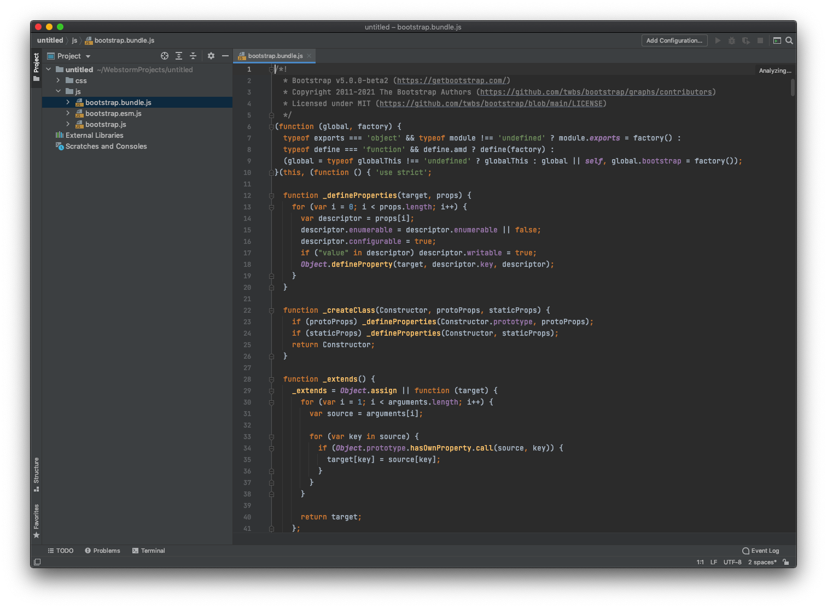Click the LF line separator in status bar

click(714, 562)
